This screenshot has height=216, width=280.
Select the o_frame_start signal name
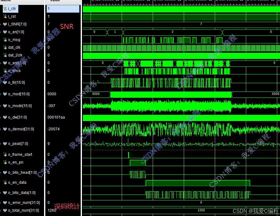(20, 155)
